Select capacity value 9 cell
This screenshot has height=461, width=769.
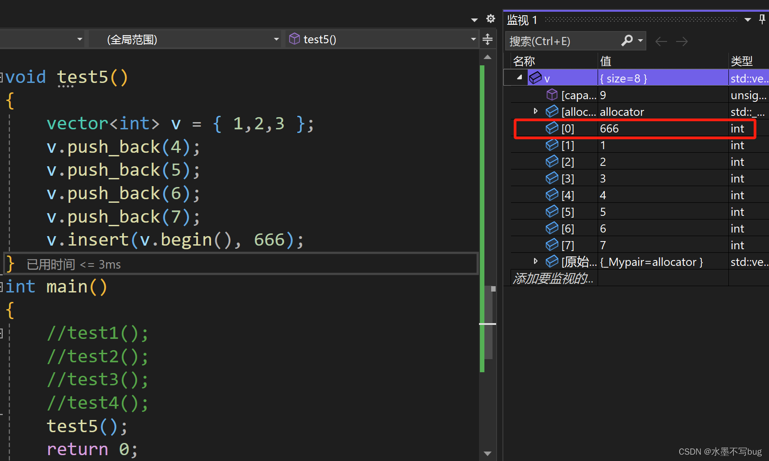(x=663, y=95)
